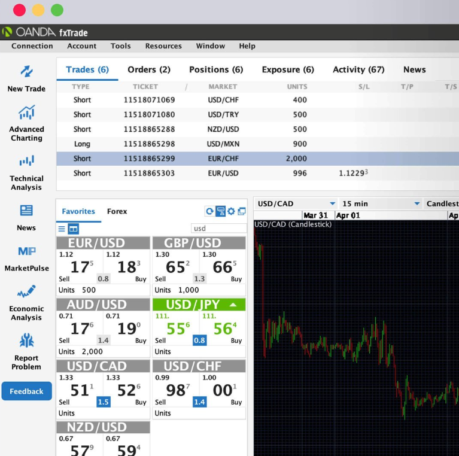The width and height of the screenshot is (459, 456).
Task: Select the EUR/CHF trade row 11518865299
Action: tap(257, 159)
